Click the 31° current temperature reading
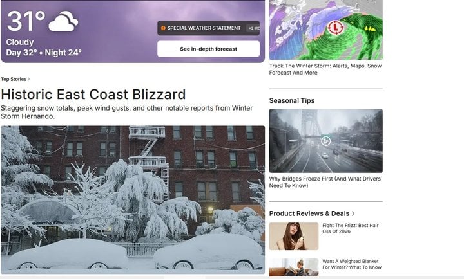Viewport: 464px width, 279px height. click(x=26, y=21)
